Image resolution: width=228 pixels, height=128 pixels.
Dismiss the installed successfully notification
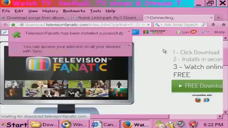[129, 31]
